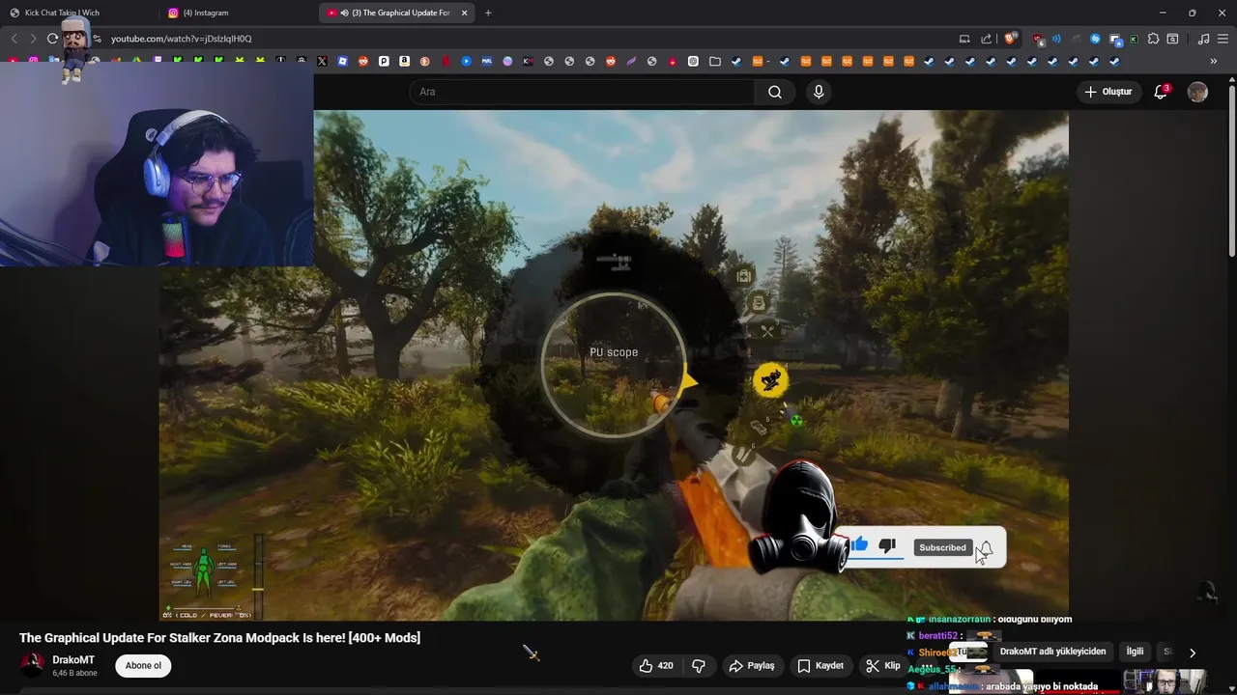
Task: Open the X (Twitter) bookmark
Action: [322, 61]
